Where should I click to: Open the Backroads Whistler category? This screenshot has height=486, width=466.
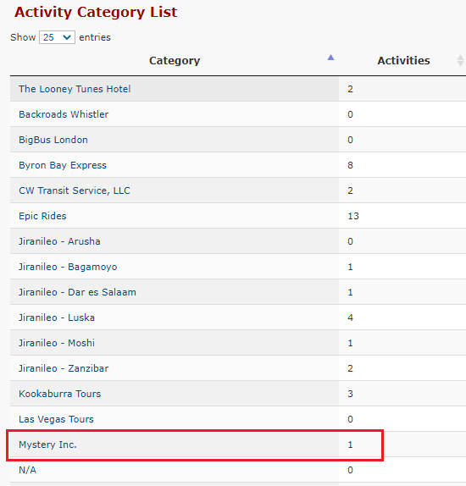coord(64,114)
